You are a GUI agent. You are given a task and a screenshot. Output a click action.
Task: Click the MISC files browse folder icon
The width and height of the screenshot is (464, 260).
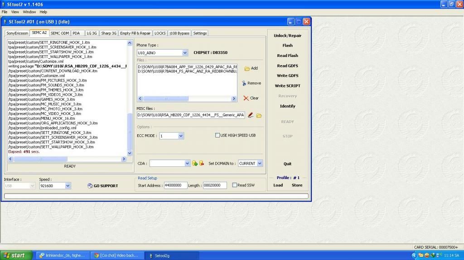point(259,115)
